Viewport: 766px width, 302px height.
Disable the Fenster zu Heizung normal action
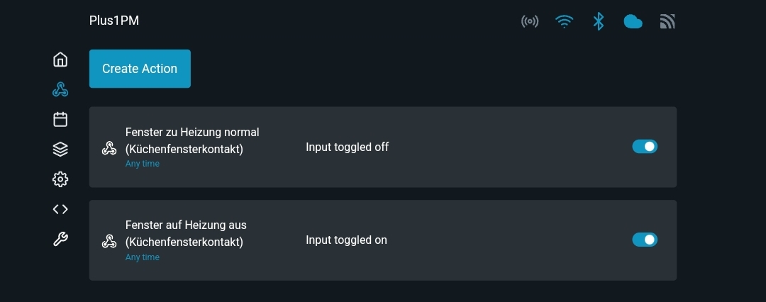(x=645, y=147)
